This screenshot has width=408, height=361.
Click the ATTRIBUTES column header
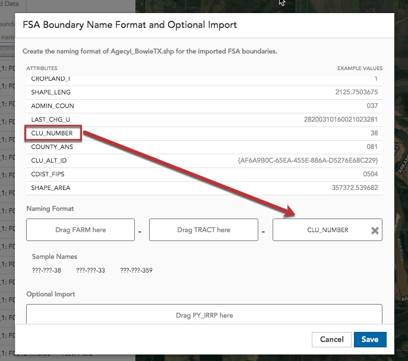tap(42, 68)
